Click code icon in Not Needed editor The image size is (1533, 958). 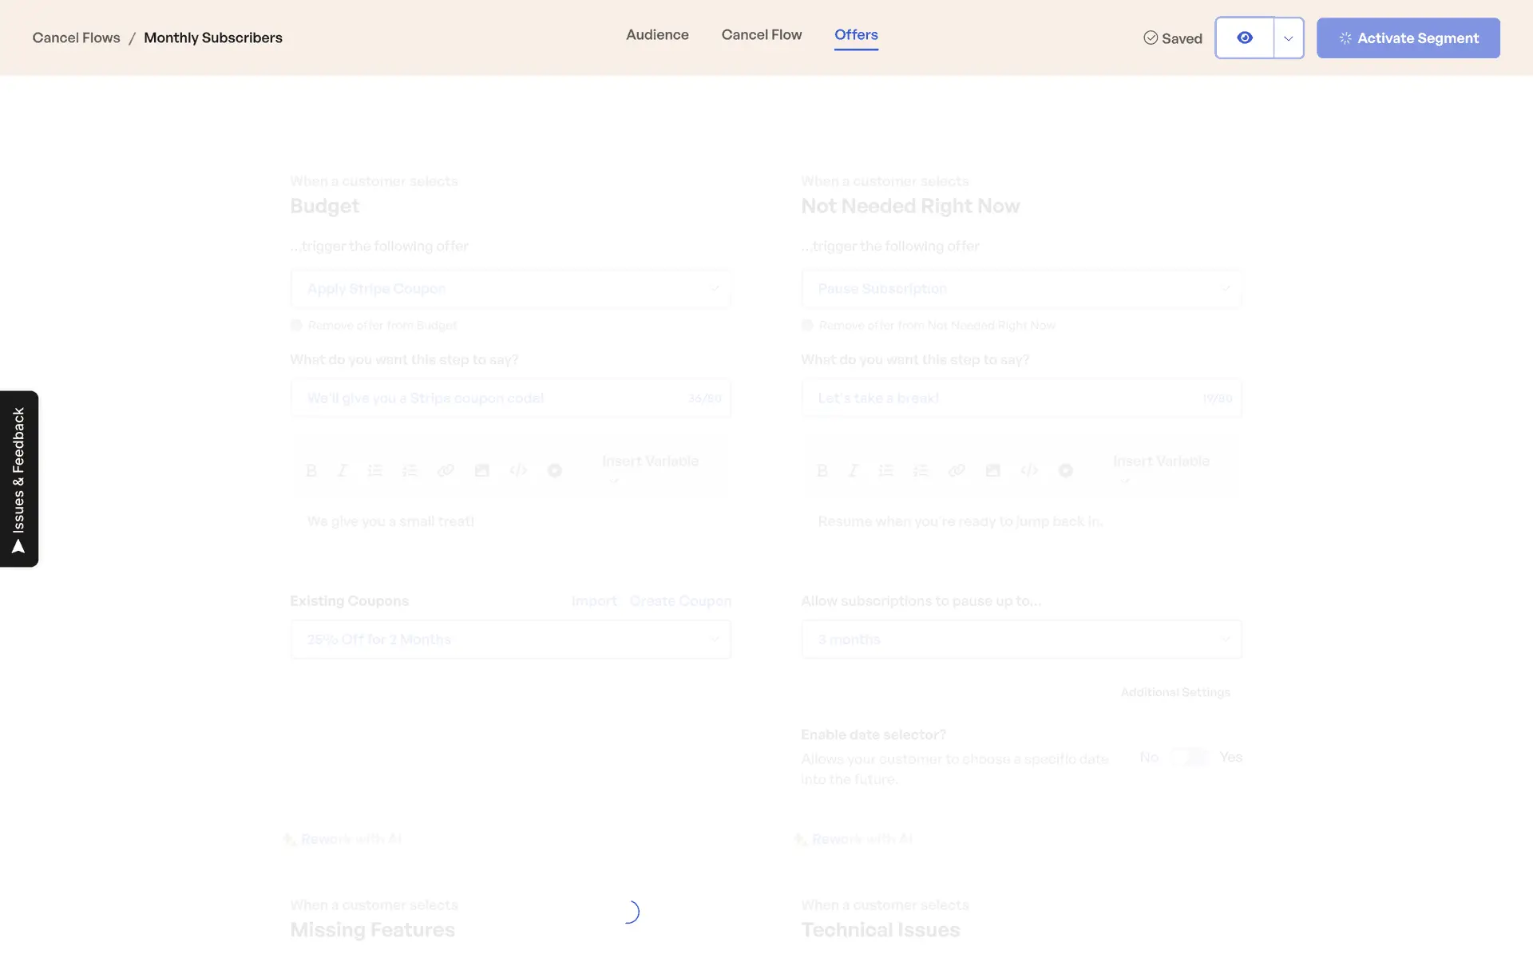pyautogui.click(x=1029, y=471)
